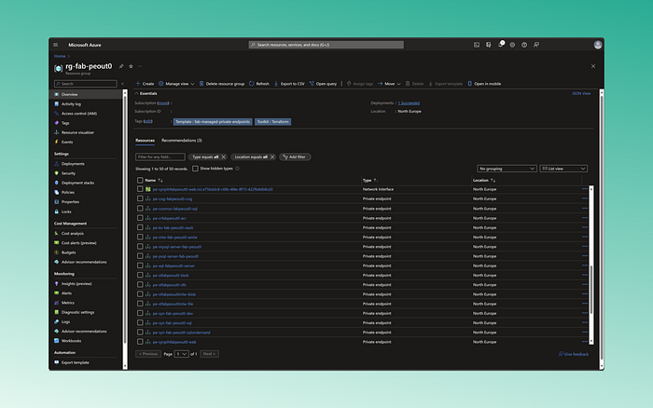Open Access control (IAM)
Screen dimensions: 653x408
tap(78, 114)
